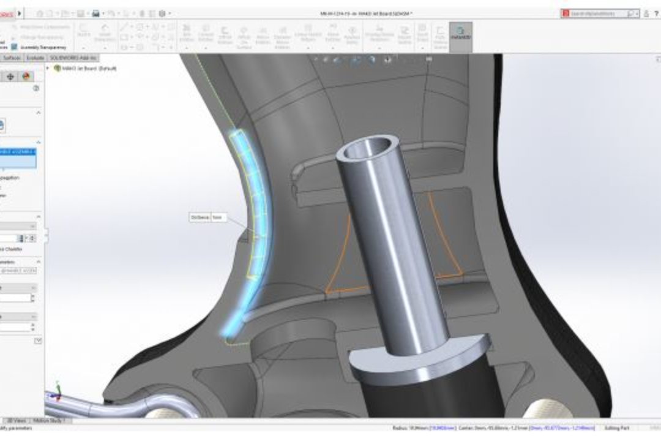This screenshot has width=661, height=441.
Task: Open the DimXpert manager crosshair tab
Action: 10,77
